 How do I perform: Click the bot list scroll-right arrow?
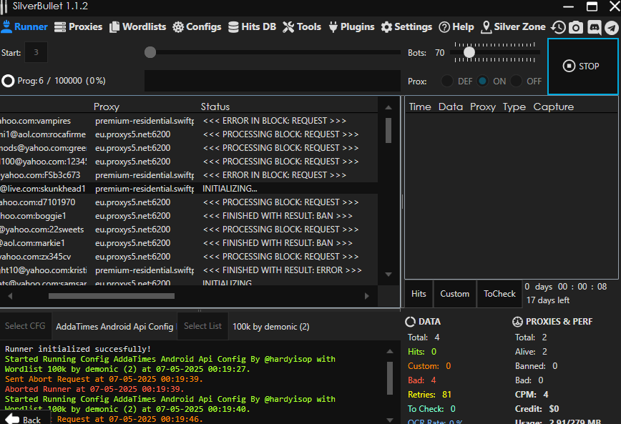click(367, 296)
